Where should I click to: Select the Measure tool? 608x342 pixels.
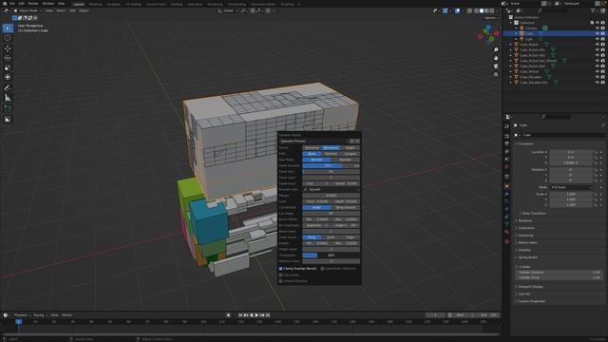[8, 98]
